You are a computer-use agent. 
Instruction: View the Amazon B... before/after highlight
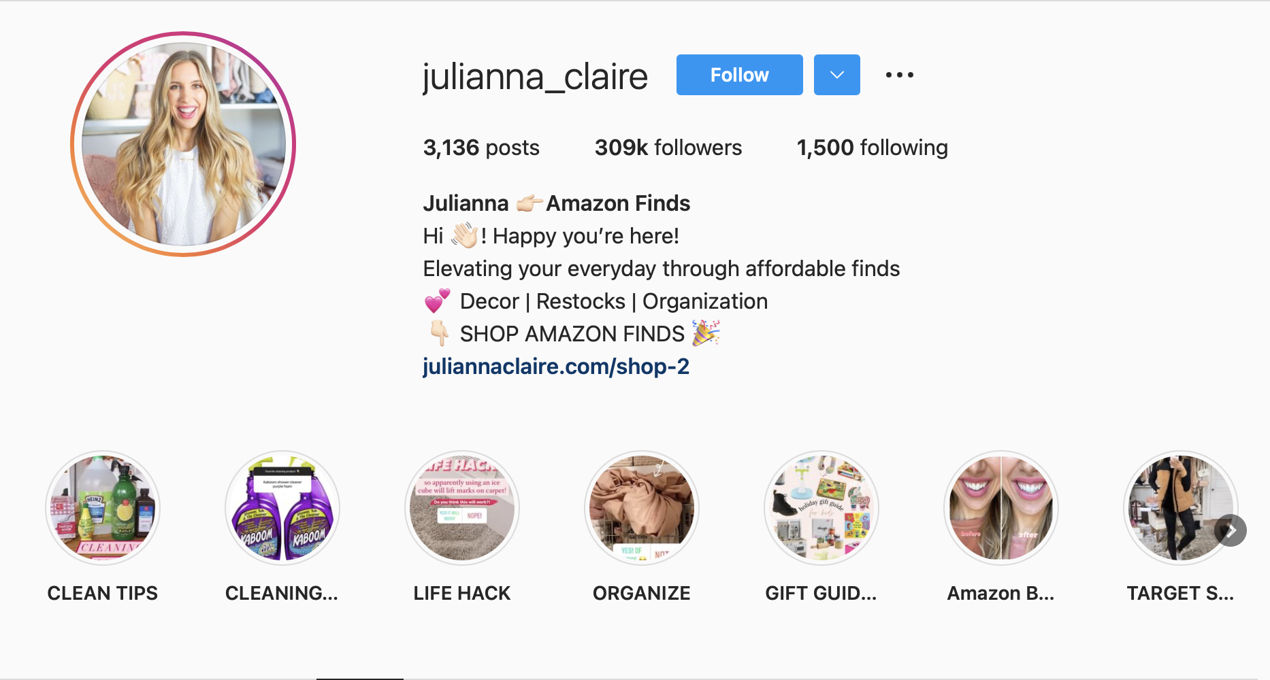(1001, 508)
